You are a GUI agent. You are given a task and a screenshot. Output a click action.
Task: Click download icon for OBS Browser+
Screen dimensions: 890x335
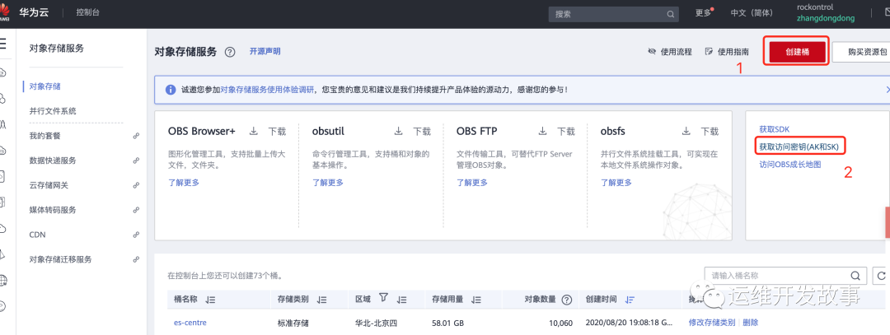(x=254, y=132)
